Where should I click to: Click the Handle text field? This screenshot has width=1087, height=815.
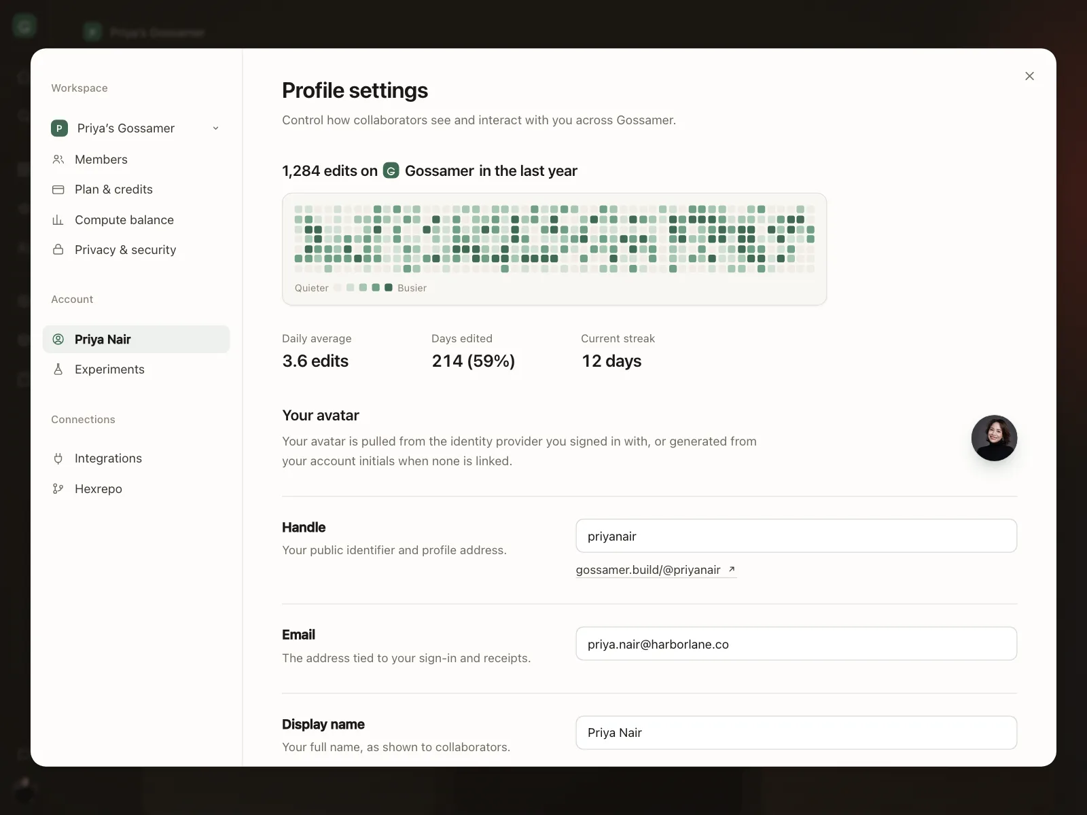(x=796, y=536)
